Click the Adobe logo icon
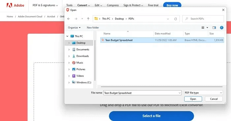The width and height of the screenshot is (231, 121). coord(9,5)
